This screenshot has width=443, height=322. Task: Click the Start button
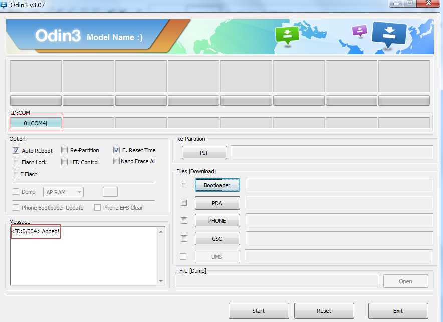[x=259, y=311]
